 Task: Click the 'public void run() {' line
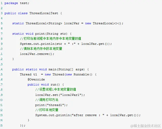(46, 85)
